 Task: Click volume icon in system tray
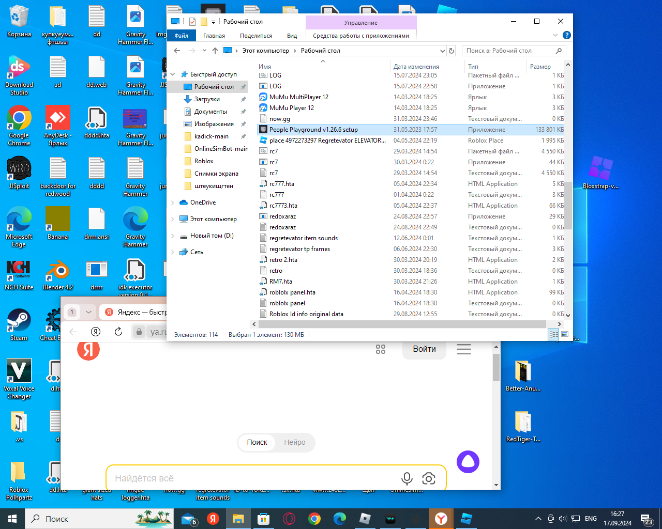coord(562,519)
